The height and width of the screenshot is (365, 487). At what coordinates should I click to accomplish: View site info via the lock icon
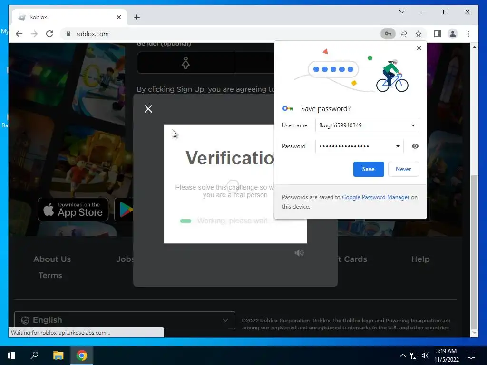point(68,34)
